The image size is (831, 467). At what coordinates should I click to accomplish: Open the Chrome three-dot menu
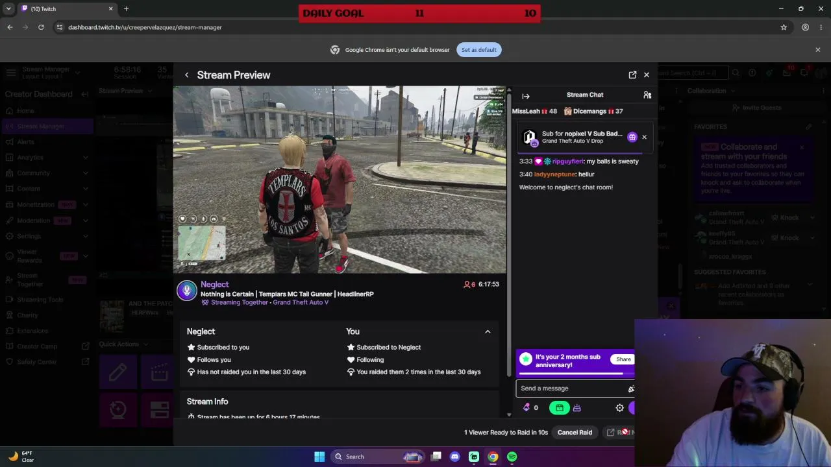821,27
